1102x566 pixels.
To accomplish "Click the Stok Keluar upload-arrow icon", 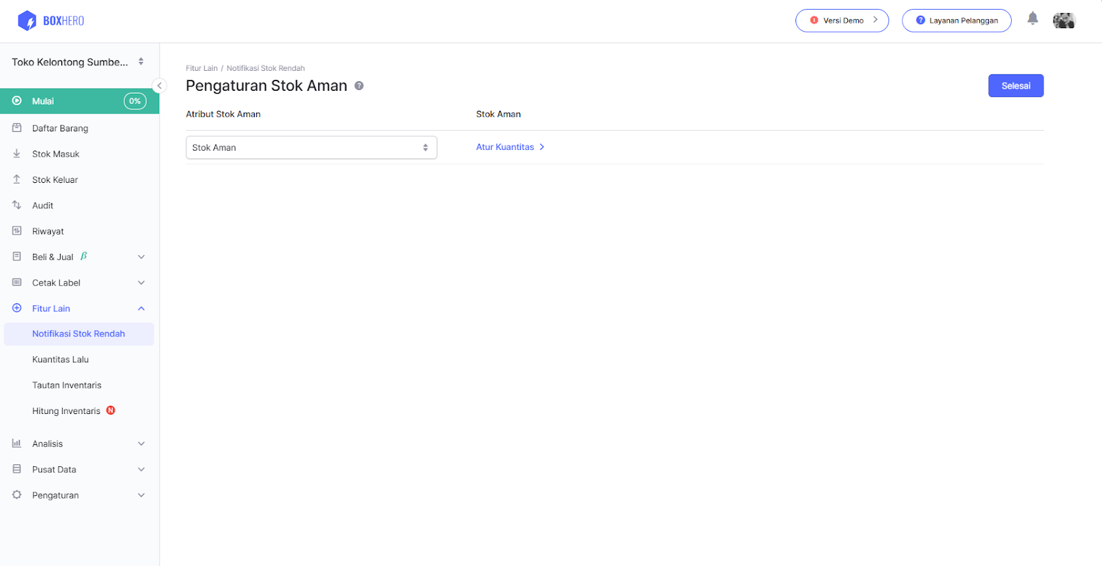I will pyautogui.click(x=17, y=179).
